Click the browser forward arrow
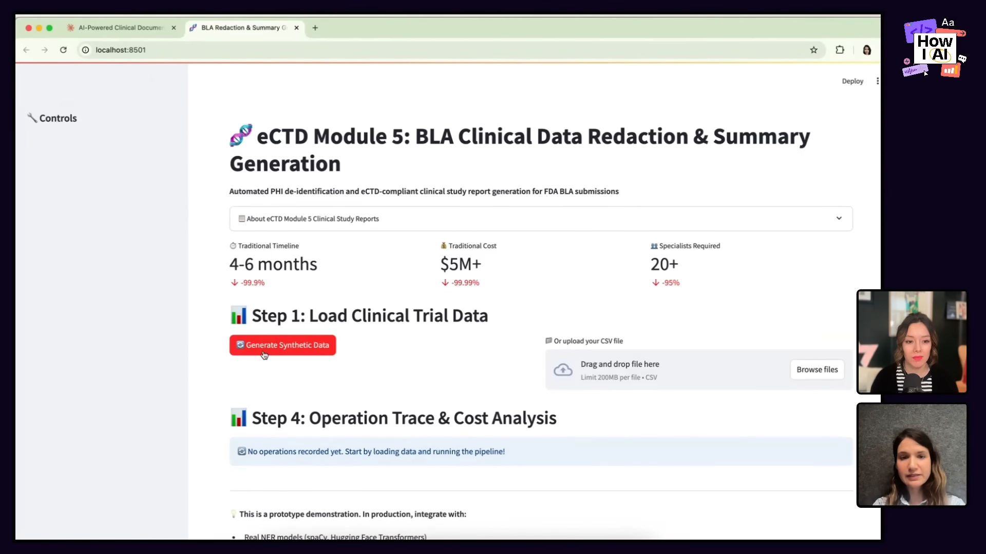The image size is (986, 554). coord(45,50)
